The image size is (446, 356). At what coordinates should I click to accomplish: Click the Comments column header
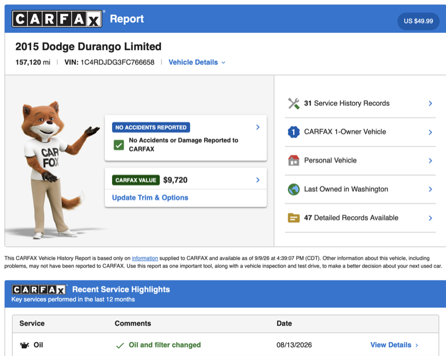(133, 323)
